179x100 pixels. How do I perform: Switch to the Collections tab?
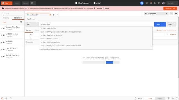(18, 18)
